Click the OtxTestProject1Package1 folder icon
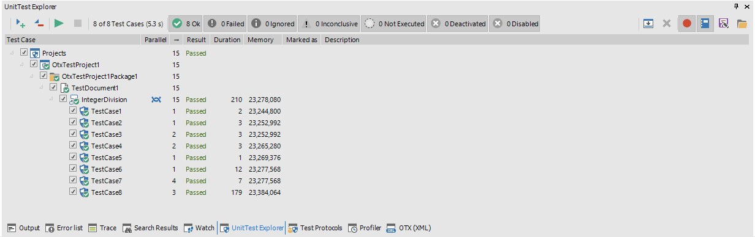Screen dimensions: 755x237 point(55,76)
